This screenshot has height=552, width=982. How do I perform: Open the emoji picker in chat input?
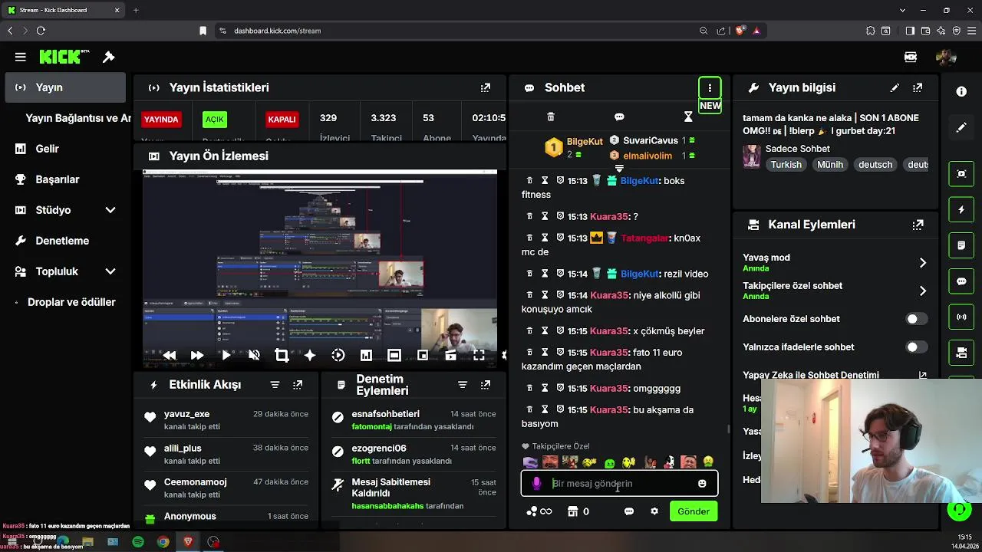tap(702, 484)
